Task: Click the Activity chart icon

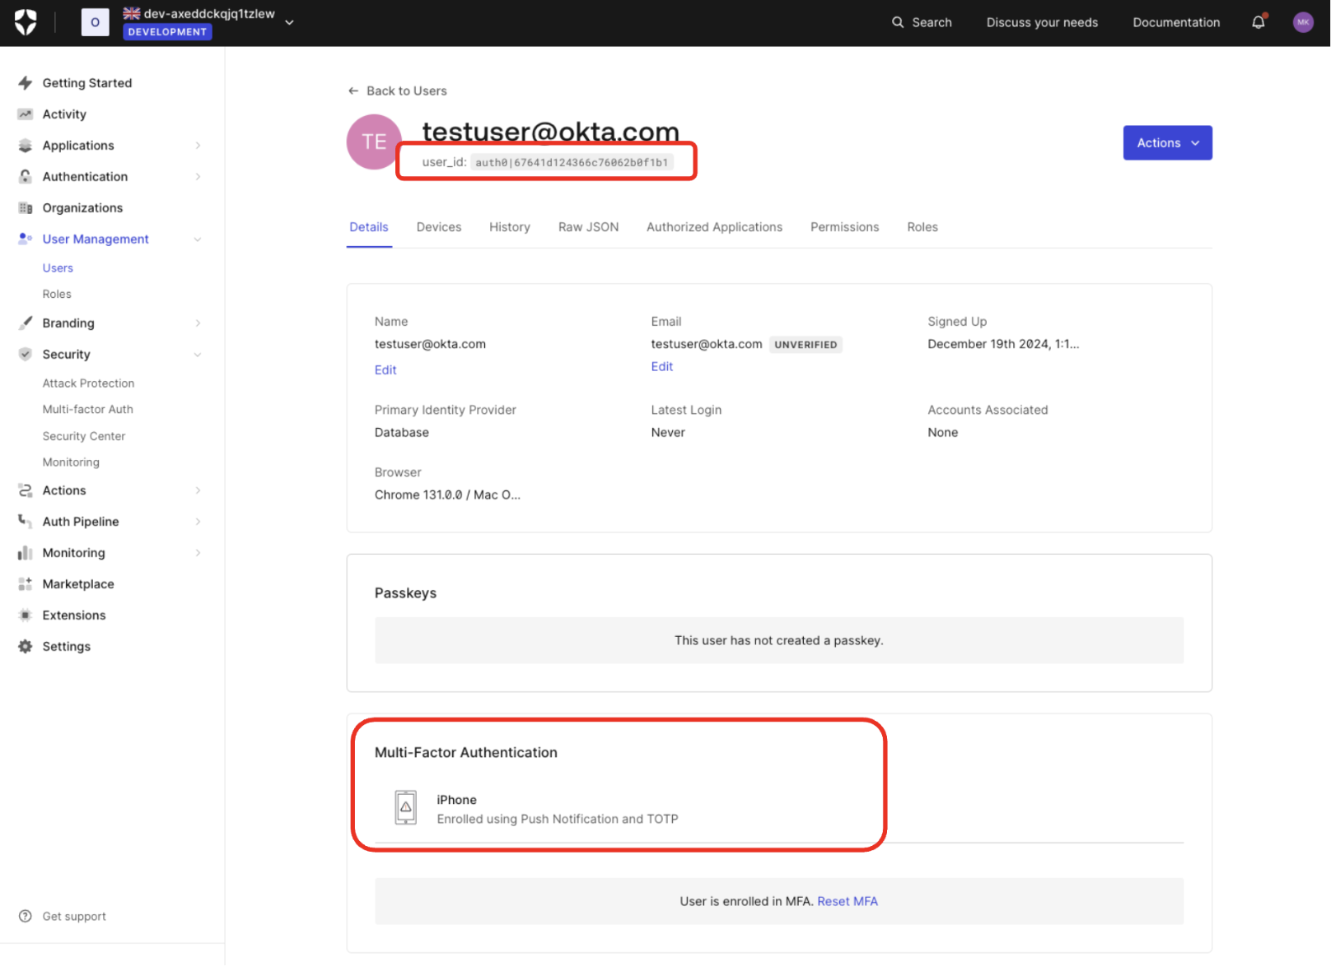Action: click(x=26, y=114)
